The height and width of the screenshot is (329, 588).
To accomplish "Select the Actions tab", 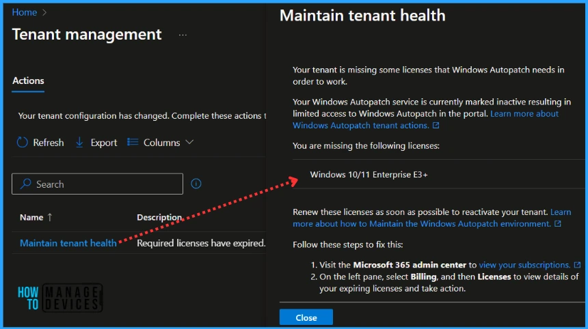I will 28,81.
